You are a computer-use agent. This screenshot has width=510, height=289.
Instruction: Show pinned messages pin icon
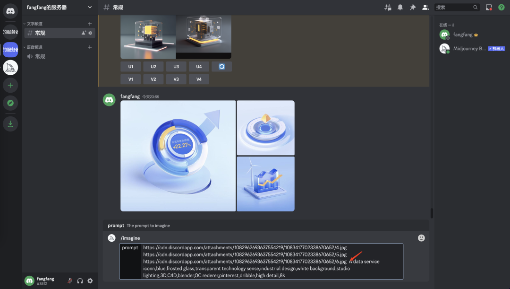(x=413, y=7)
